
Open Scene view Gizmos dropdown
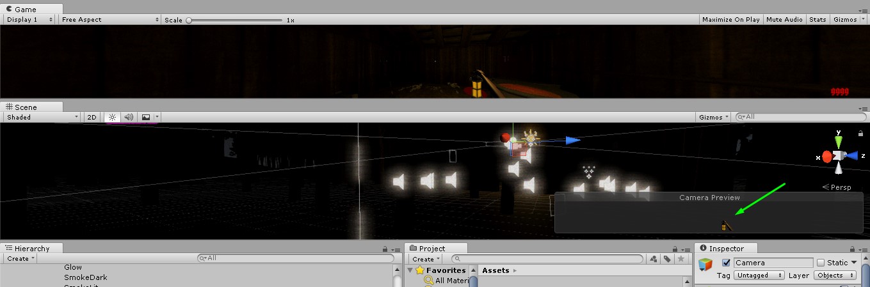(x=714, y=117)
